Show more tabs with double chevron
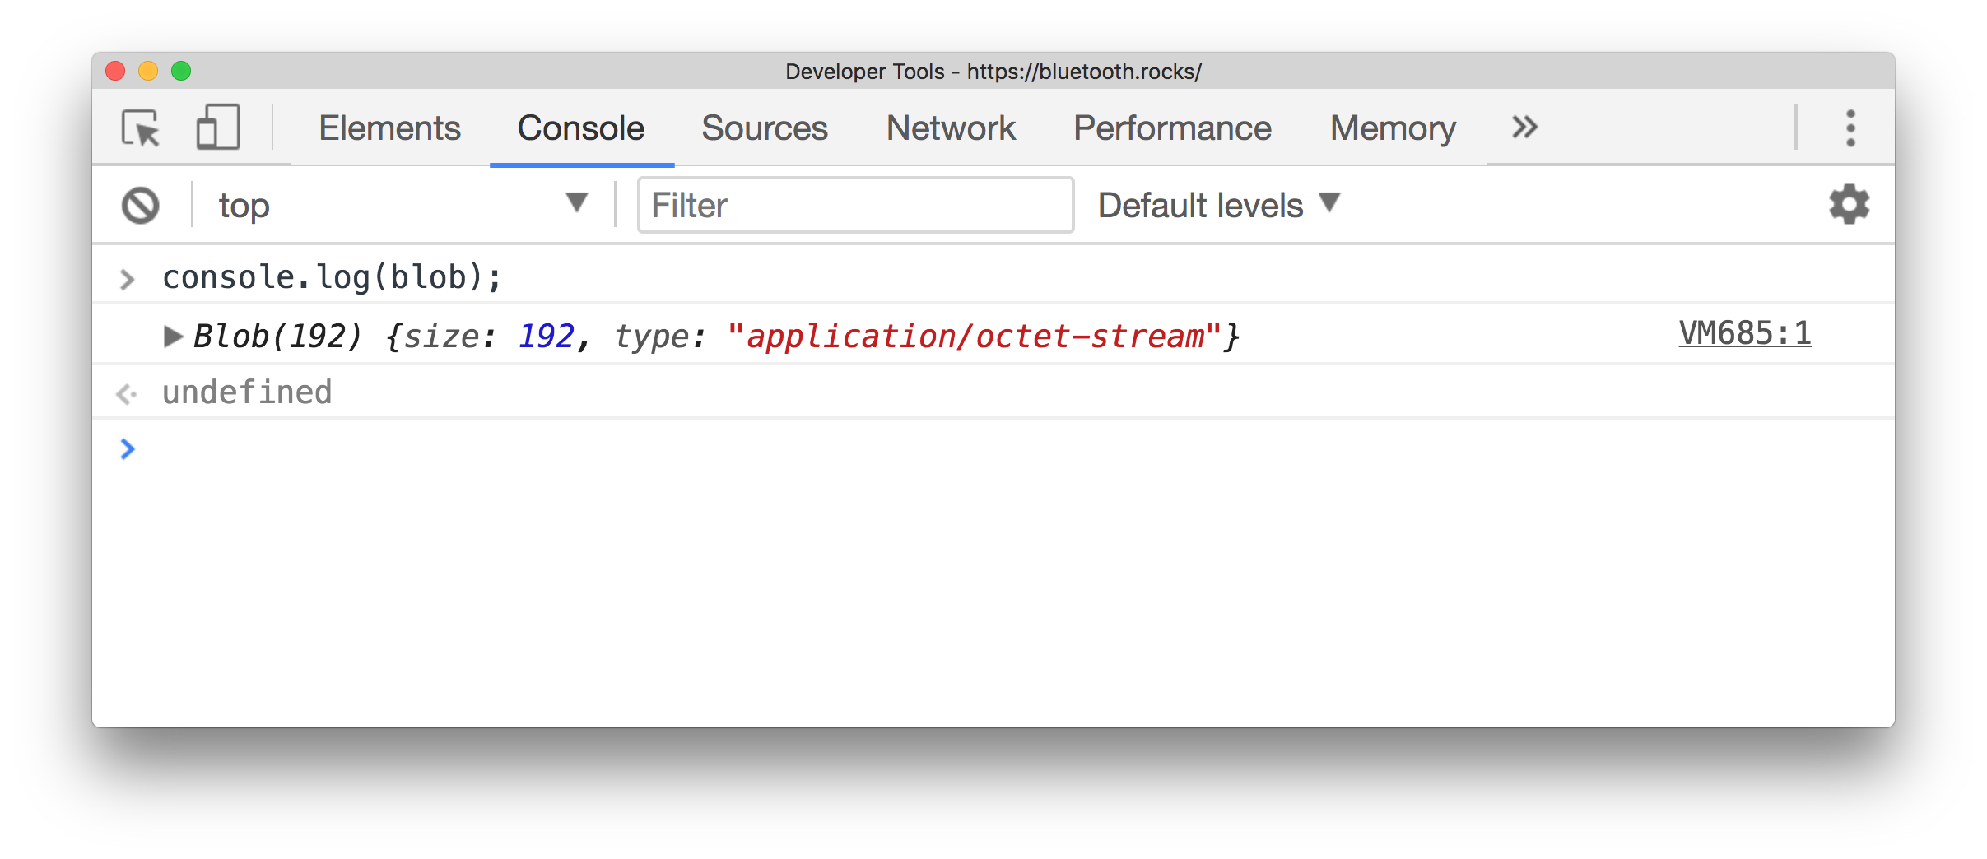This screenshot has height=859, width=1987. coord(1524,128)
